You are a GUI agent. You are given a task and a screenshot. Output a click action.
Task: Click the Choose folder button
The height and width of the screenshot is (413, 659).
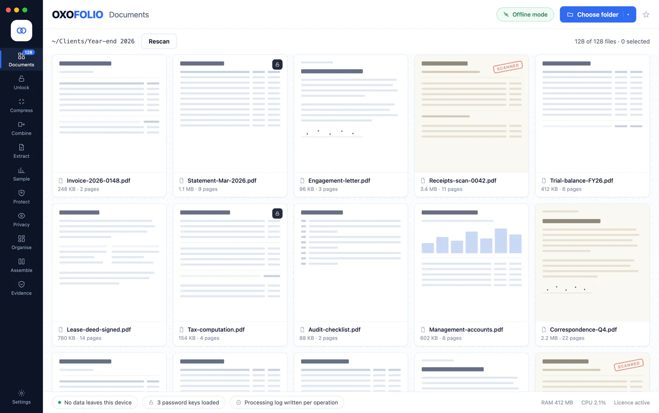[x=592, y=14]
